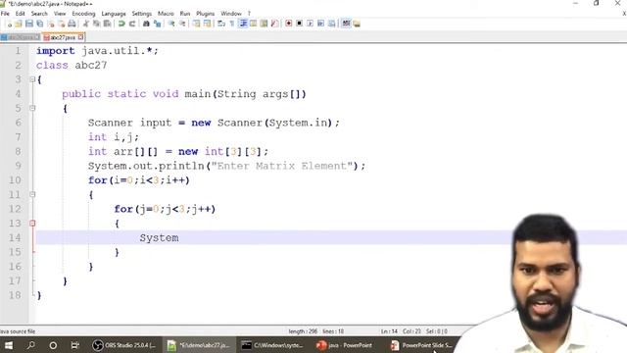Click line number 10 in the margin

(15, 180)
